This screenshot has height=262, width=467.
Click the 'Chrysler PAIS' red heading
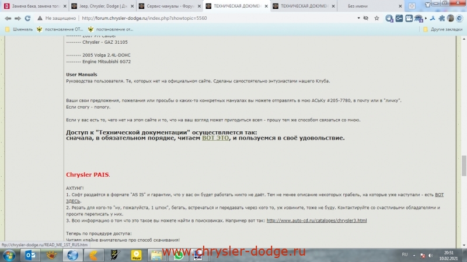tap(88, 175)
